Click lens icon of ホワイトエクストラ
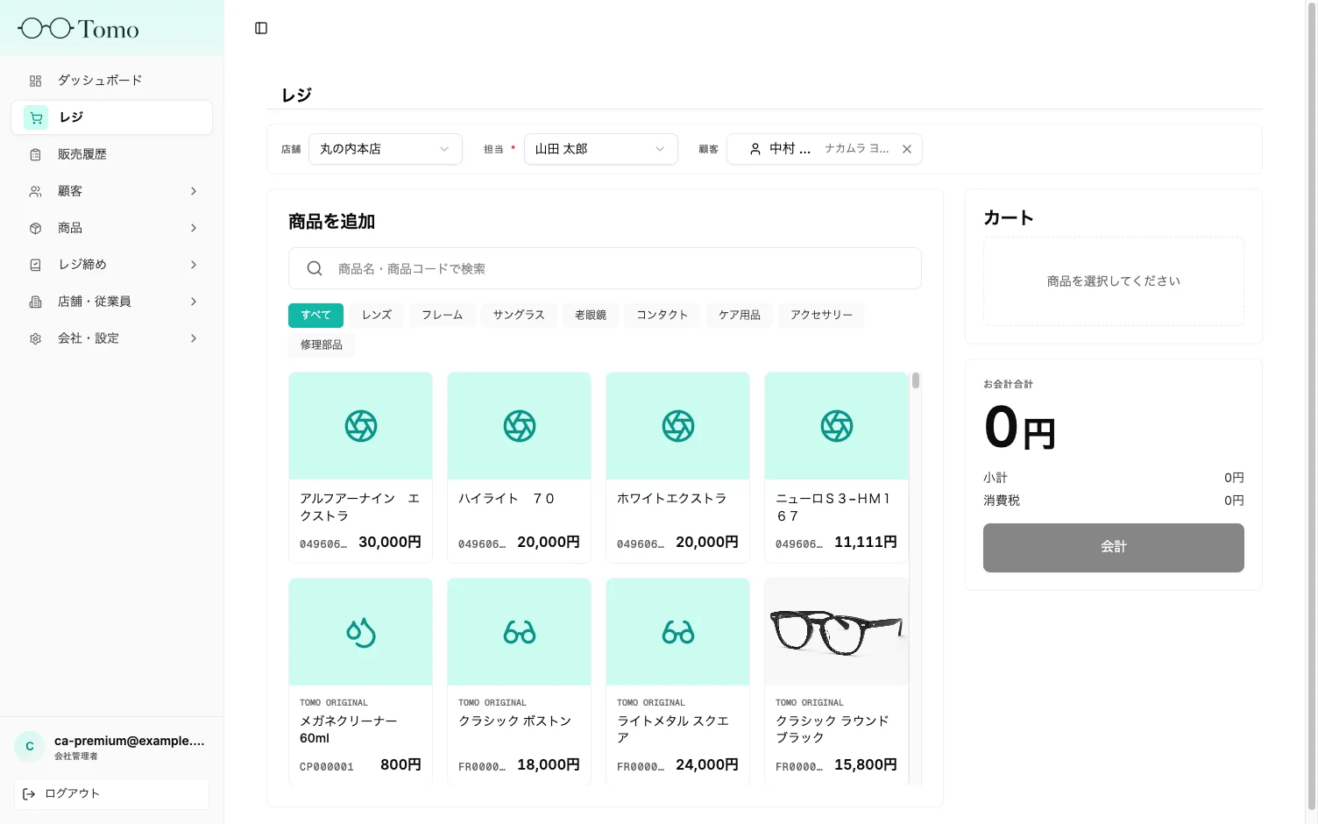This screenshot has height=824, width=1318. [678, 426]
